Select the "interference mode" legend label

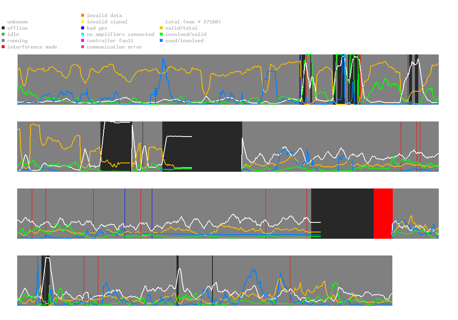click(x=32, y=47)
